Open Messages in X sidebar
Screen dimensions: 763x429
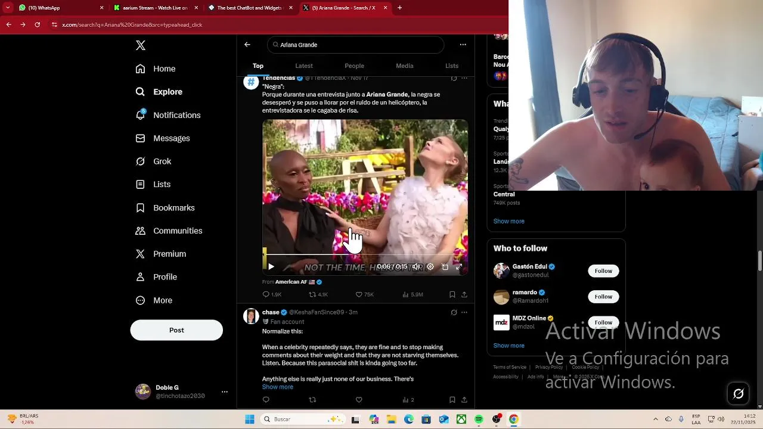click(163, 138)
